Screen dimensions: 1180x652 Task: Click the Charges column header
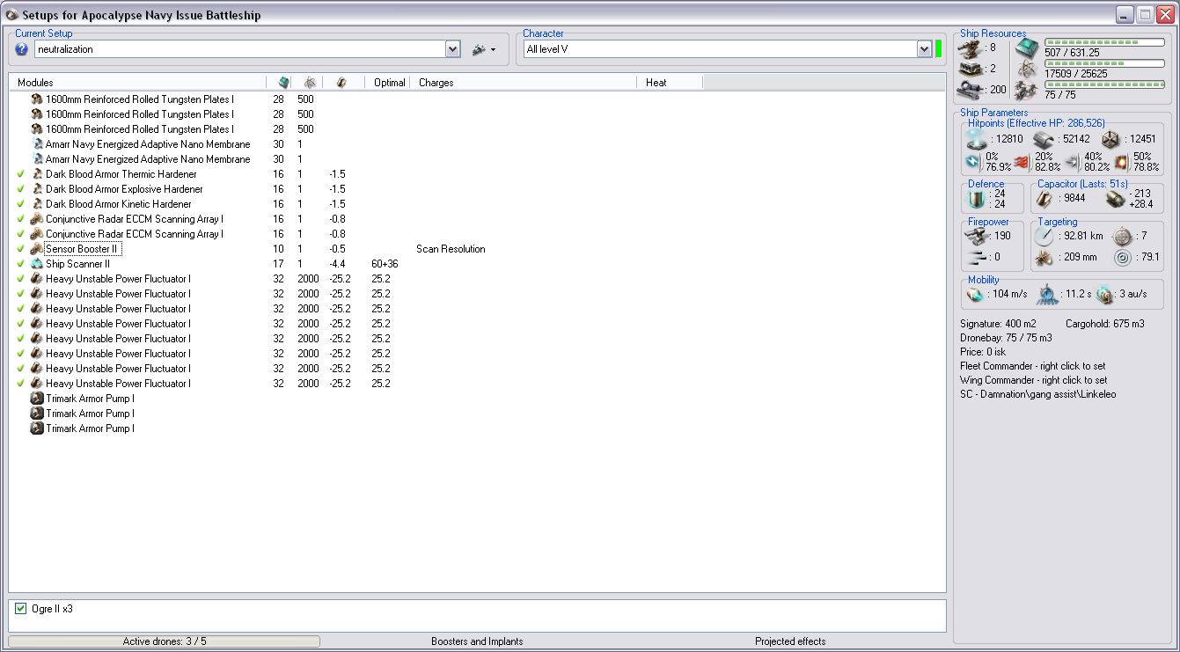pos(523,82)
